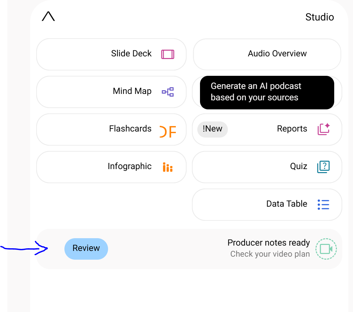
Task: Open the Audio Overview tile
Action: pos(267,54)
